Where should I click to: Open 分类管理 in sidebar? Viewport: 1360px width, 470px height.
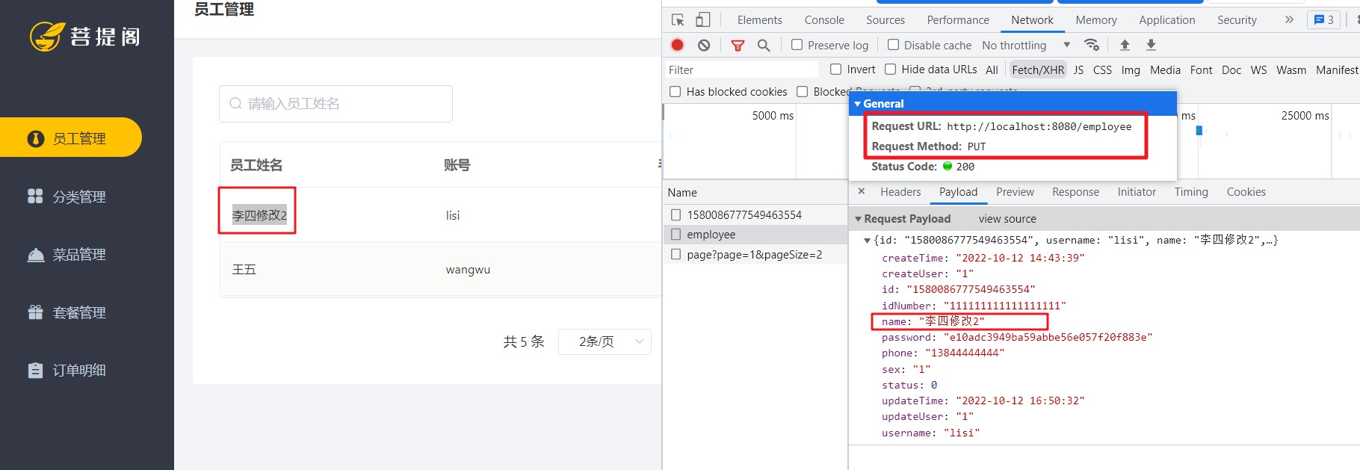click(x=79, y=197)
